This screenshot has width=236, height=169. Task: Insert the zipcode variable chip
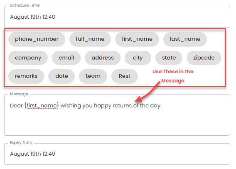point(204,58)
